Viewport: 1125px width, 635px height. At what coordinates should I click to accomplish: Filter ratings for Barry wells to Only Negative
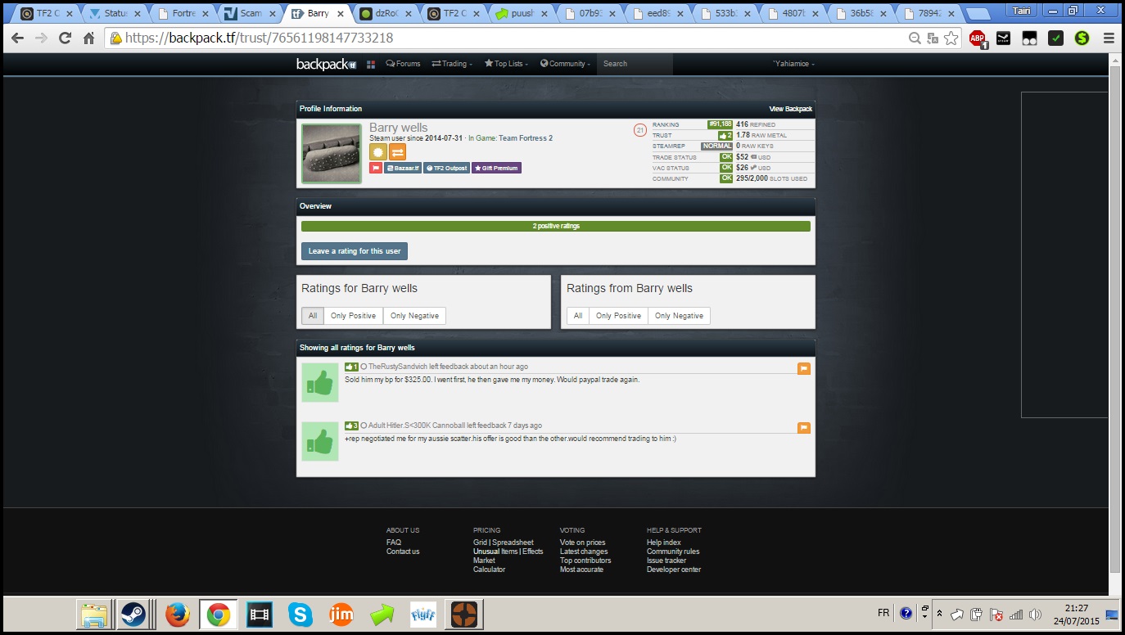point(414,316)
